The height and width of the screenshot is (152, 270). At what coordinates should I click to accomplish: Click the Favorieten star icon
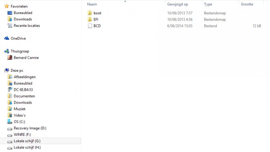point(6,6)
